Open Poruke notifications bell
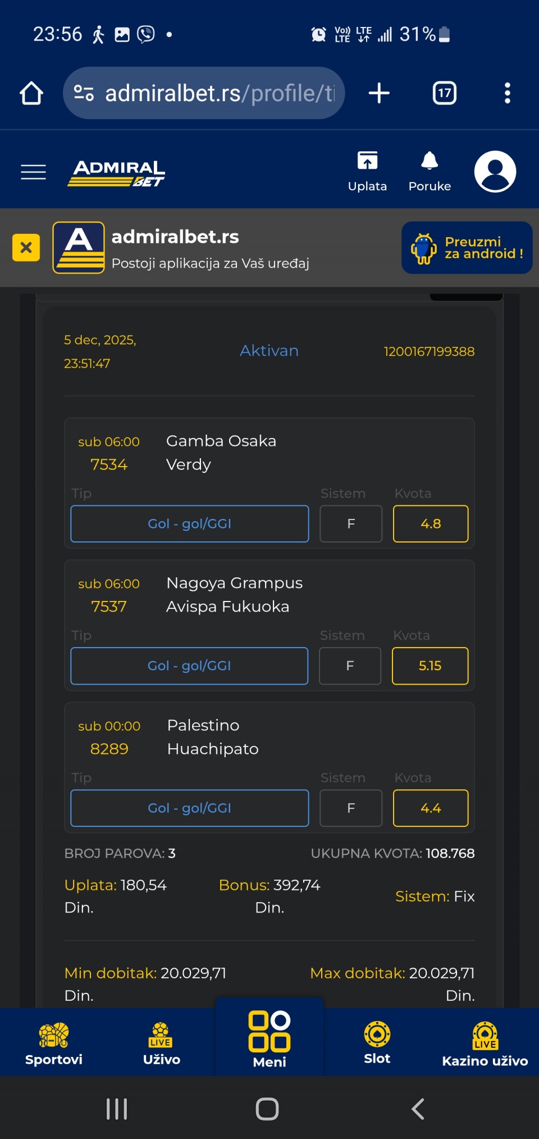This screenshot has width=539, height=1139. point(430,171)
